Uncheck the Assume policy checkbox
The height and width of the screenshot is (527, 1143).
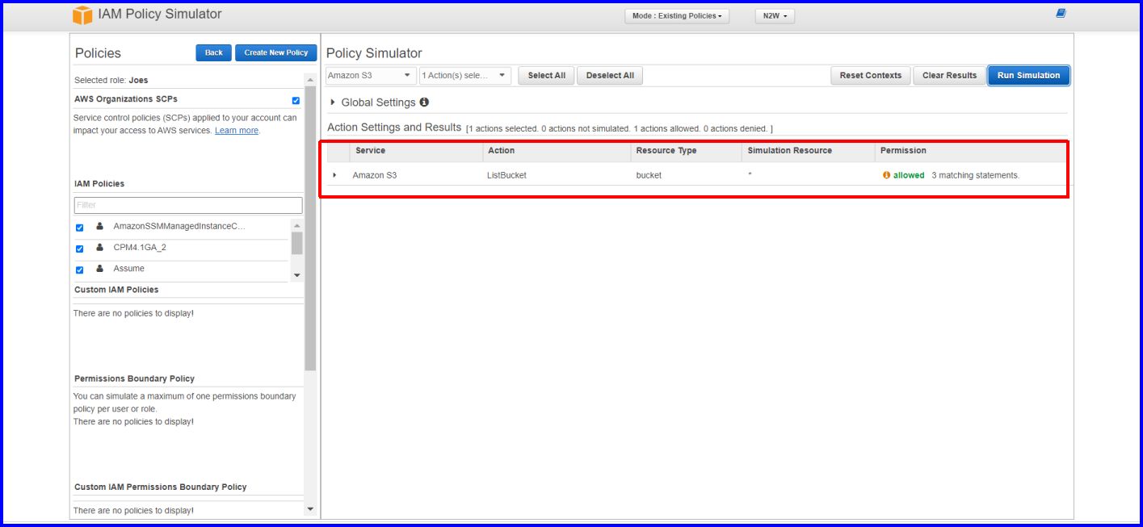(78, 269)
